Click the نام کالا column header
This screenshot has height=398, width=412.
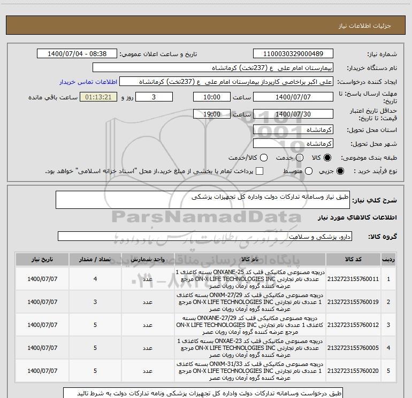[250, 260]
